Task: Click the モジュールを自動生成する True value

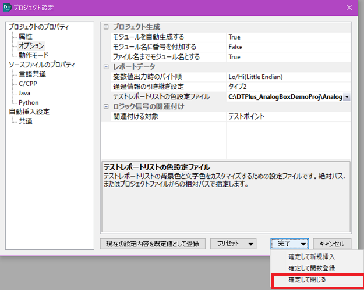Action: point(235,37)
